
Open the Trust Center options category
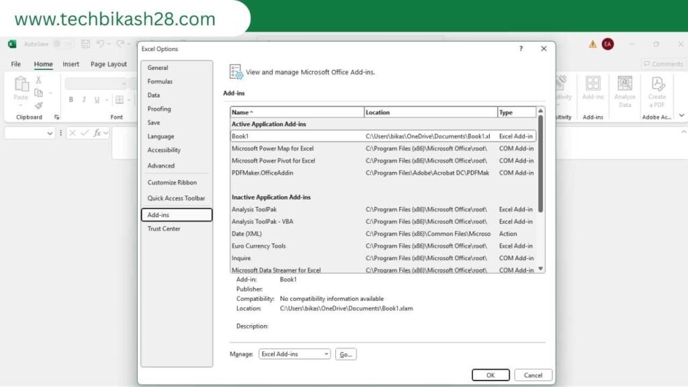pyautogui.click(x=177, y=228)
